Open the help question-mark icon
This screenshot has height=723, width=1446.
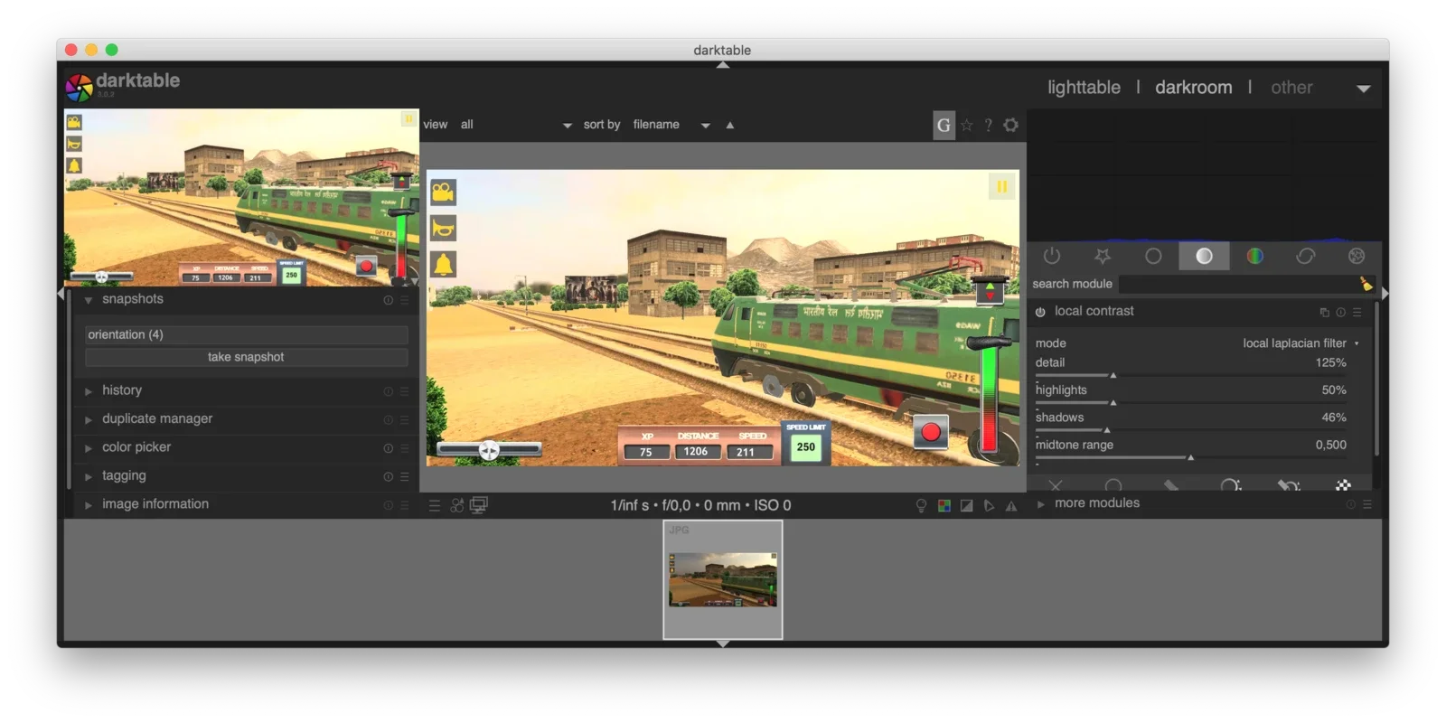click(x=988, y=126)
